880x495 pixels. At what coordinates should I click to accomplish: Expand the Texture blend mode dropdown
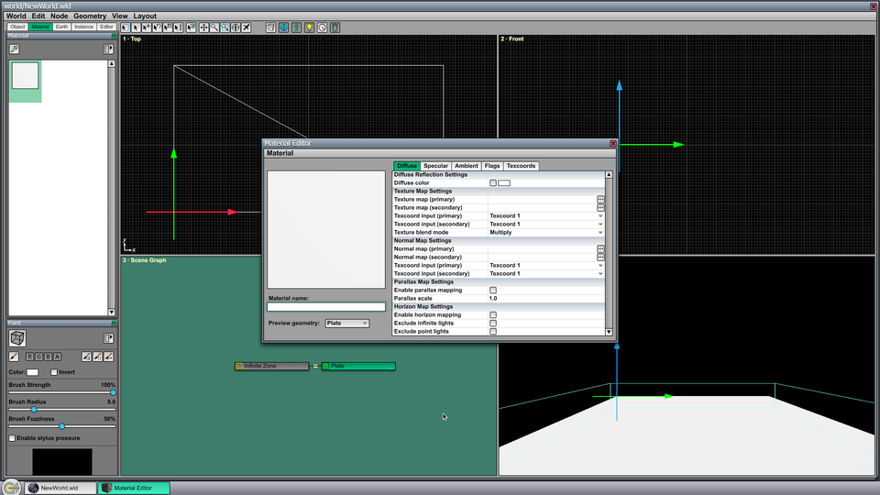546,232
